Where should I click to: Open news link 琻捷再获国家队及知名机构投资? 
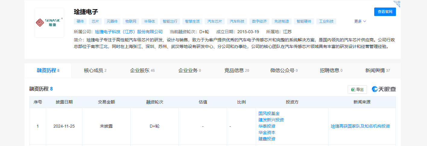360,126
